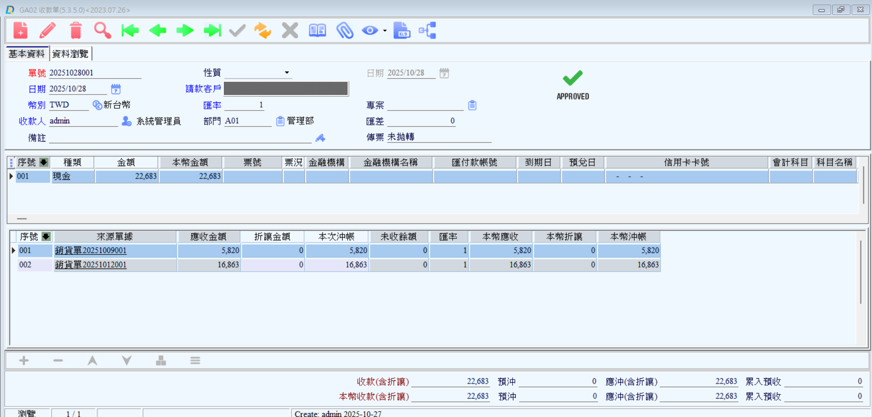Open the 序號 column dropdown in payments grid
This screenshot has height=417, width=872.
coord(44,162)
